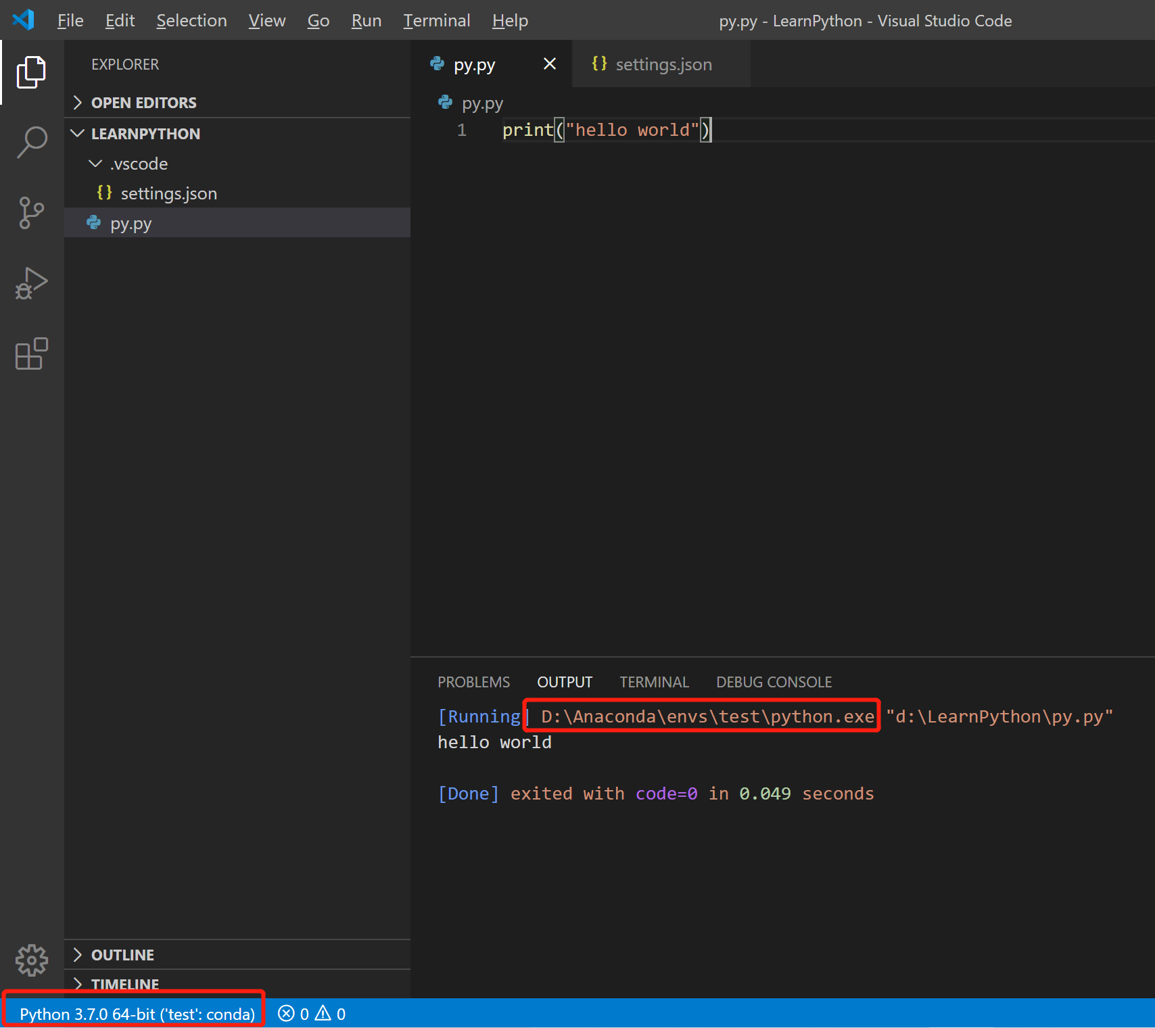Switch to the py.py editor tab

pyautogui.click(x=490, y=64)
